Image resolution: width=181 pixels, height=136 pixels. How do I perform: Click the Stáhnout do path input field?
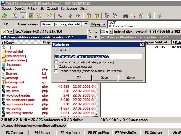click(98, 56)
